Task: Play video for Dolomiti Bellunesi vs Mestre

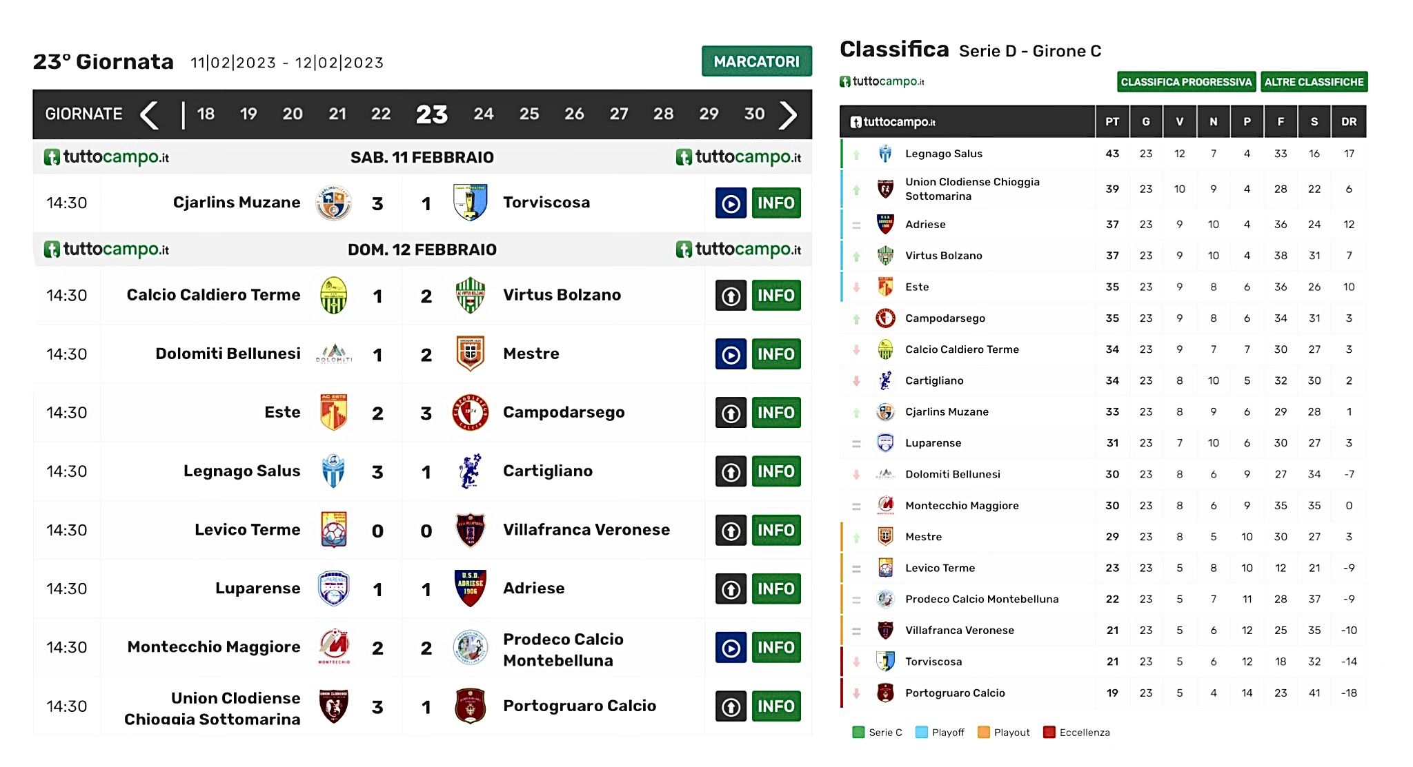Action: pyautogui.click(x=731, y=354)
